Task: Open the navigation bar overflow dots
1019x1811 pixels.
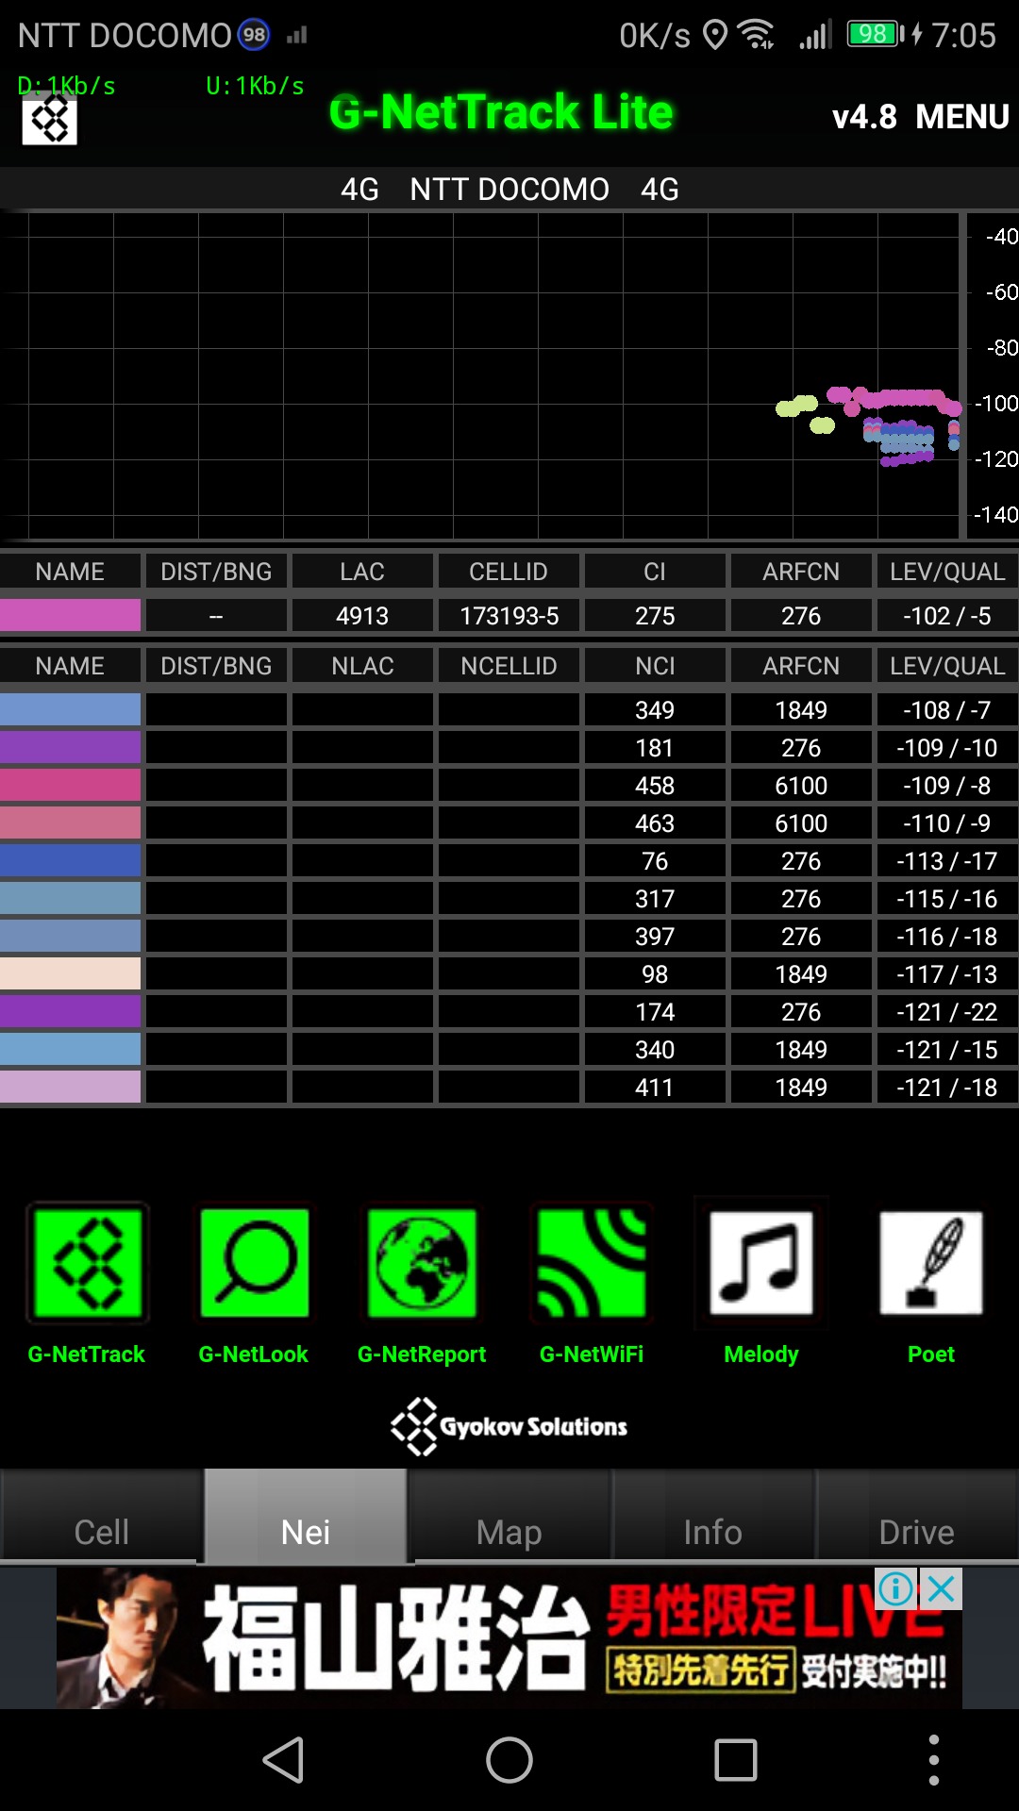Action: click(933, 1760)
